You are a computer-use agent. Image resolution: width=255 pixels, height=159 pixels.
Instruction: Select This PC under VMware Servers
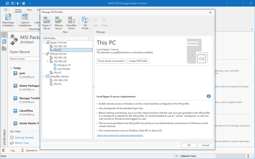58,73
